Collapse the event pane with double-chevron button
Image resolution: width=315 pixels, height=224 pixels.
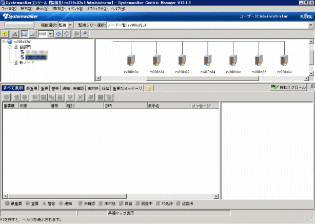coord(312,86)
